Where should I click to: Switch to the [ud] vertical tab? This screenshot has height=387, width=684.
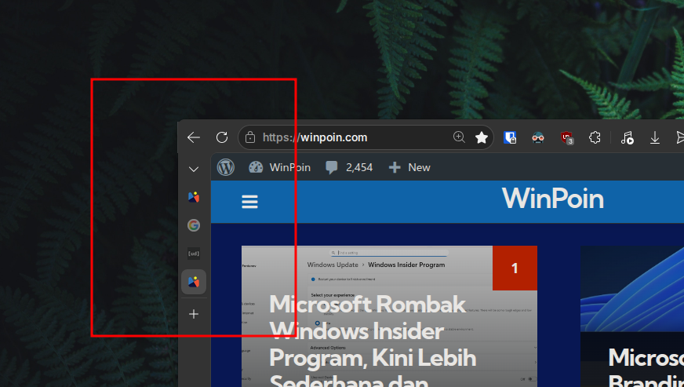click(194, 254)
